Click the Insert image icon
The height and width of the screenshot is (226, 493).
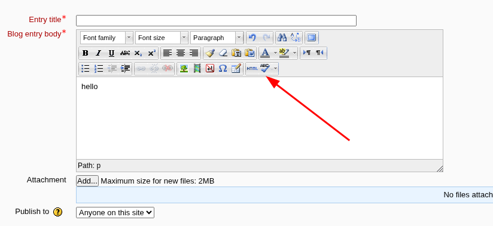click(x=184, y=69)
